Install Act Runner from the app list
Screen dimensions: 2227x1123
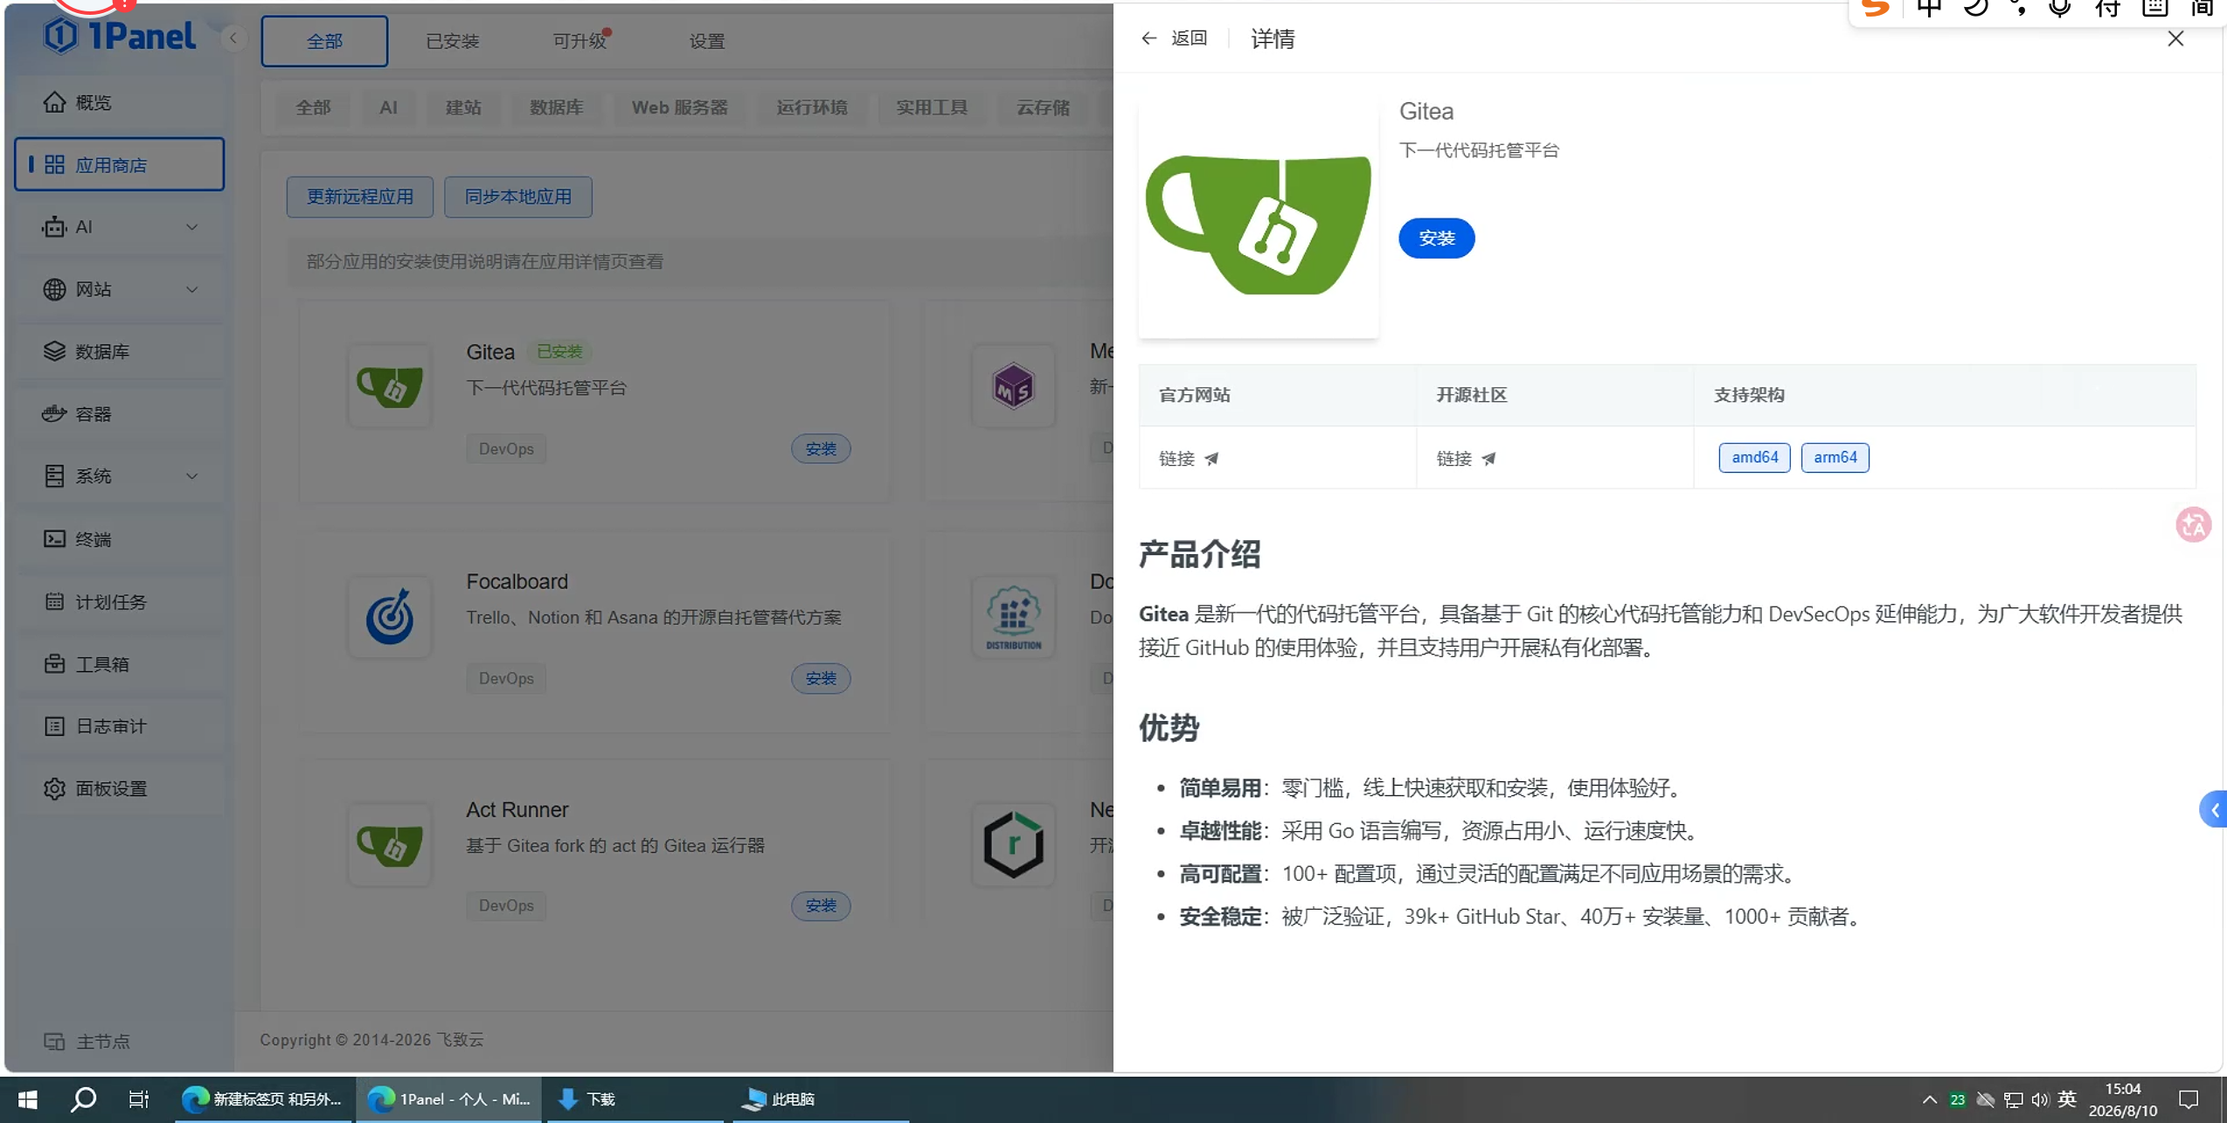pyautogui.click(x=821, y=905)
